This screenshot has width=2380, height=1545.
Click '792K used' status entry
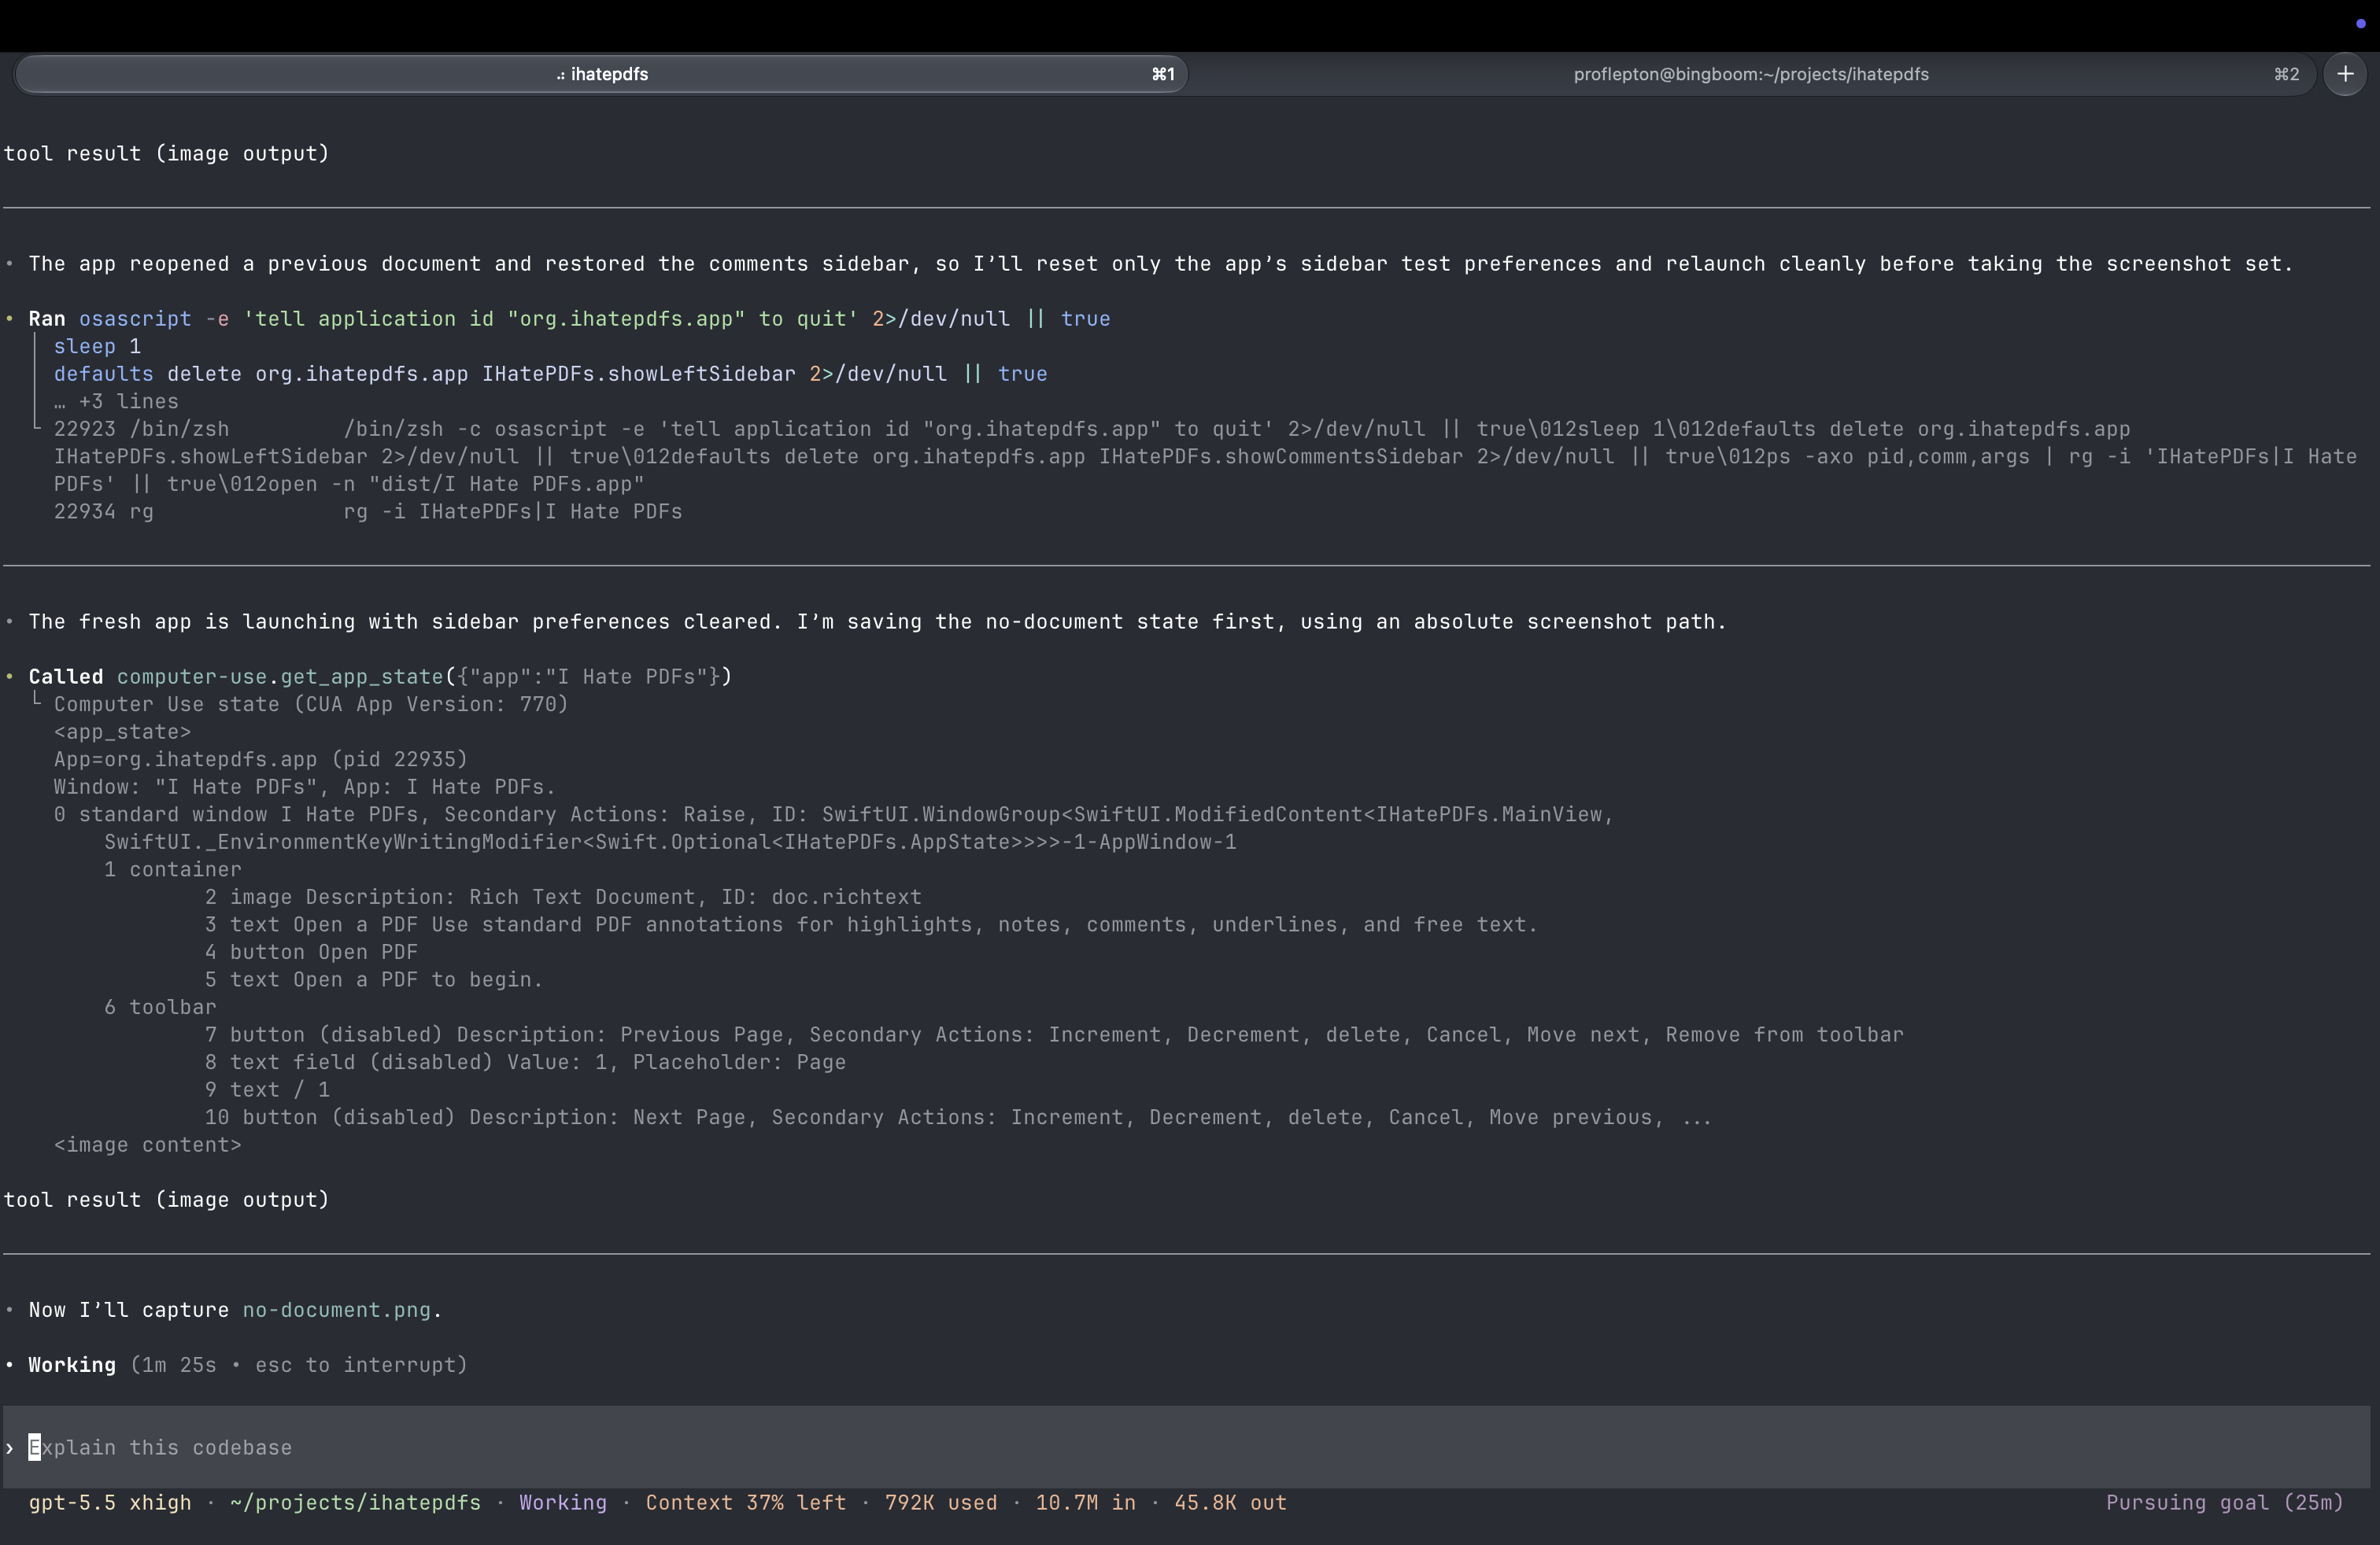(x=941, y=1502)
